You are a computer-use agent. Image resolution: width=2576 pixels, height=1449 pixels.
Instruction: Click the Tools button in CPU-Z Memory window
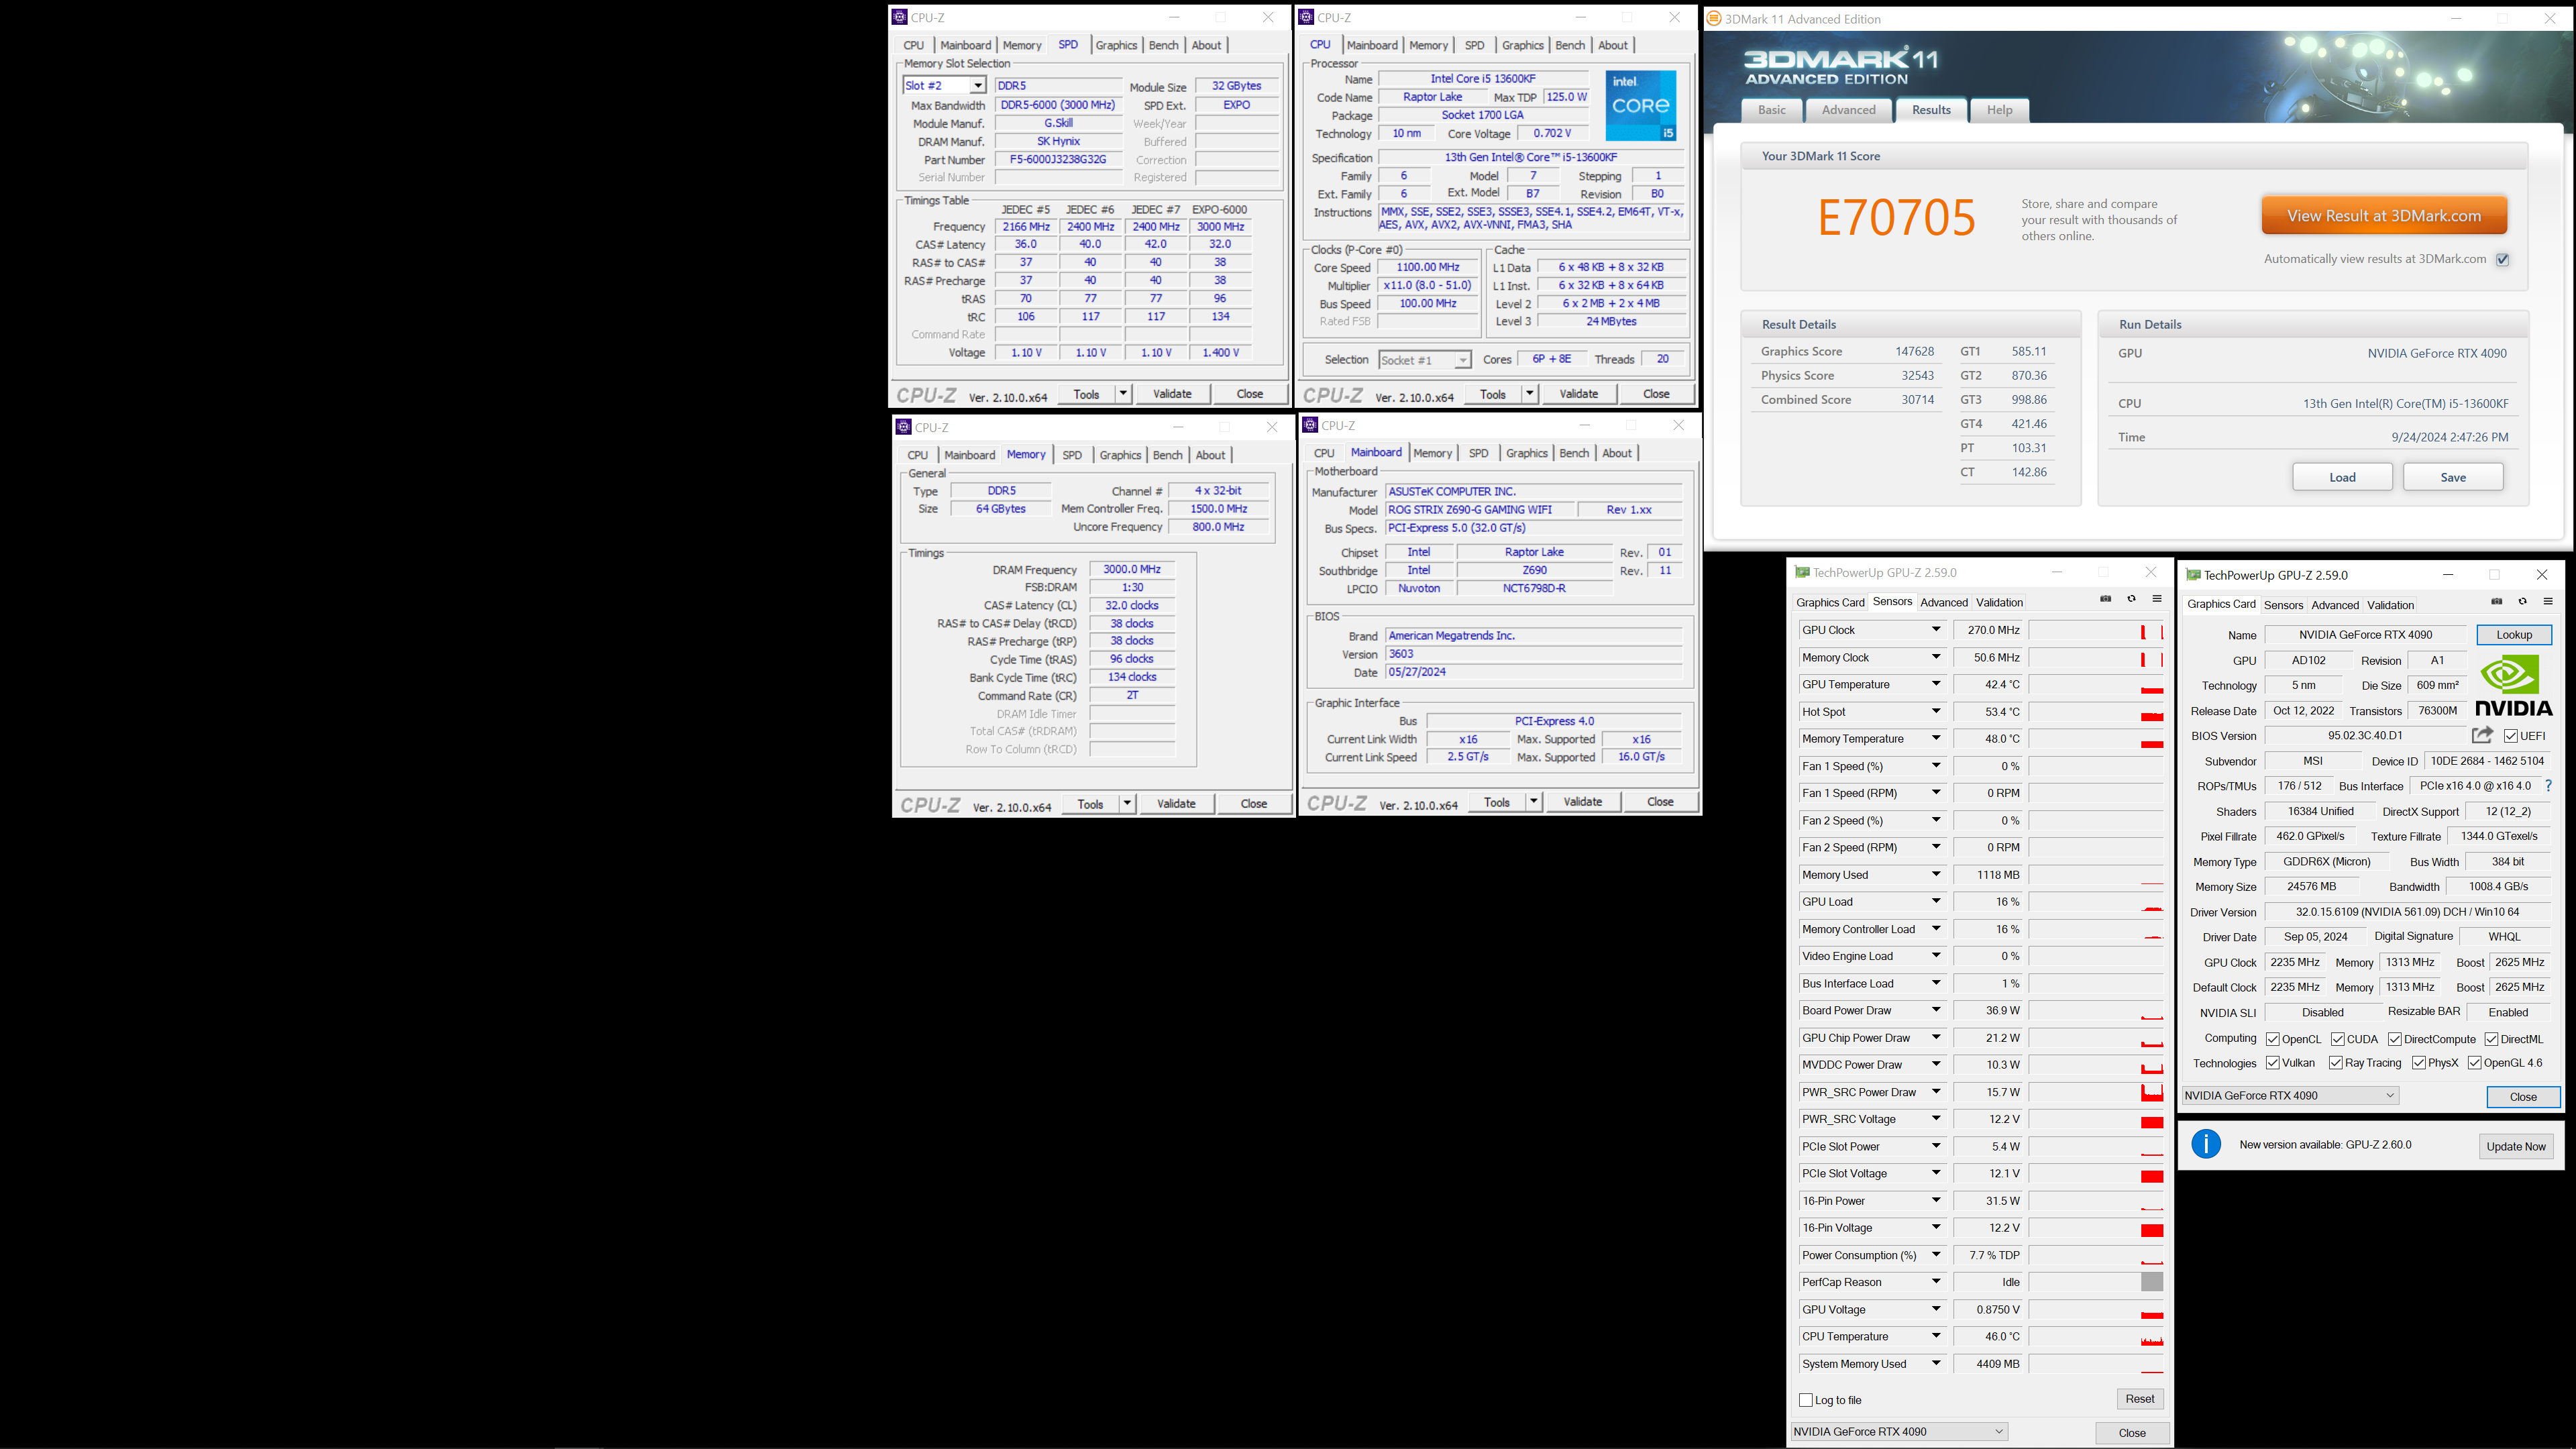1090,804
